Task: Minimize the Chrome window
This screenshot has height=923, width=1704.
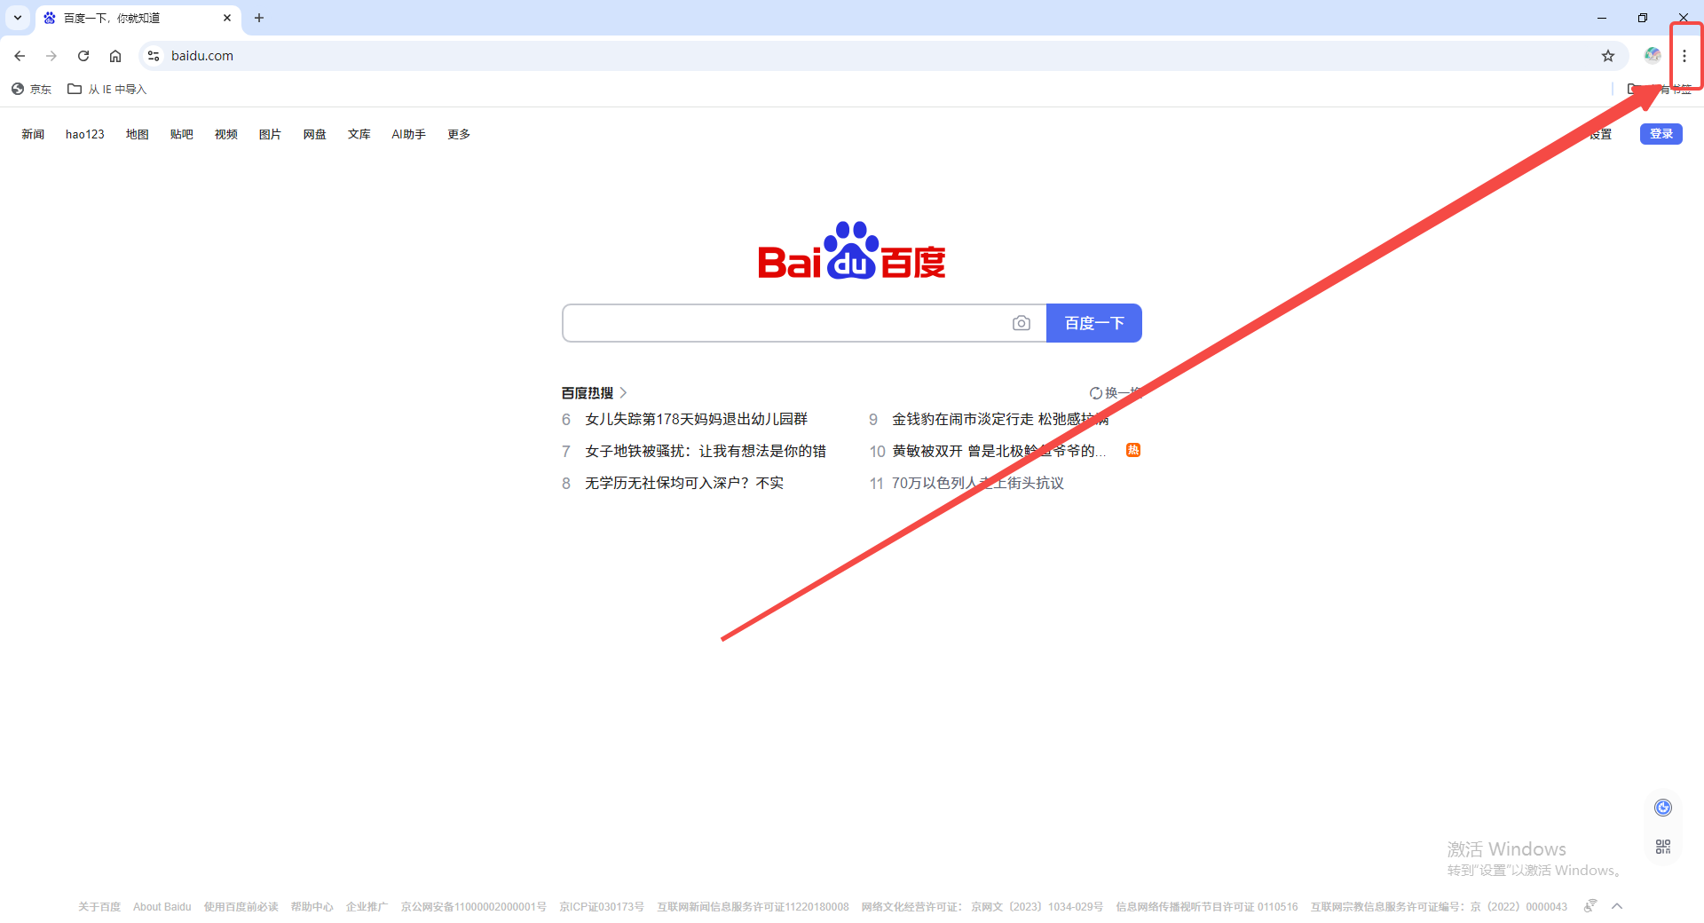Action: [1602, 18]
